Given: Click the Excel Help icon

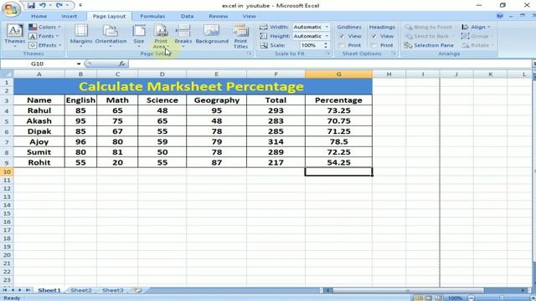Looking at the screenshot, I should coord(500,16).
